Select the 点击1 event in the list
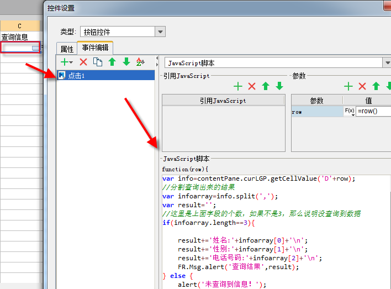This screenshot has width=391, height=289. (x=105, y=75)
